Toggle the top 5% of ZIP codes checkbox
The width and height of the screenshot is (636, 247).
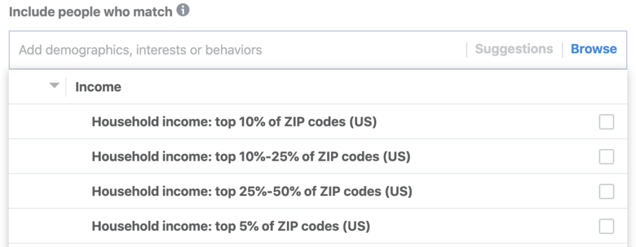pyautogui.click(x=606, y=227)
